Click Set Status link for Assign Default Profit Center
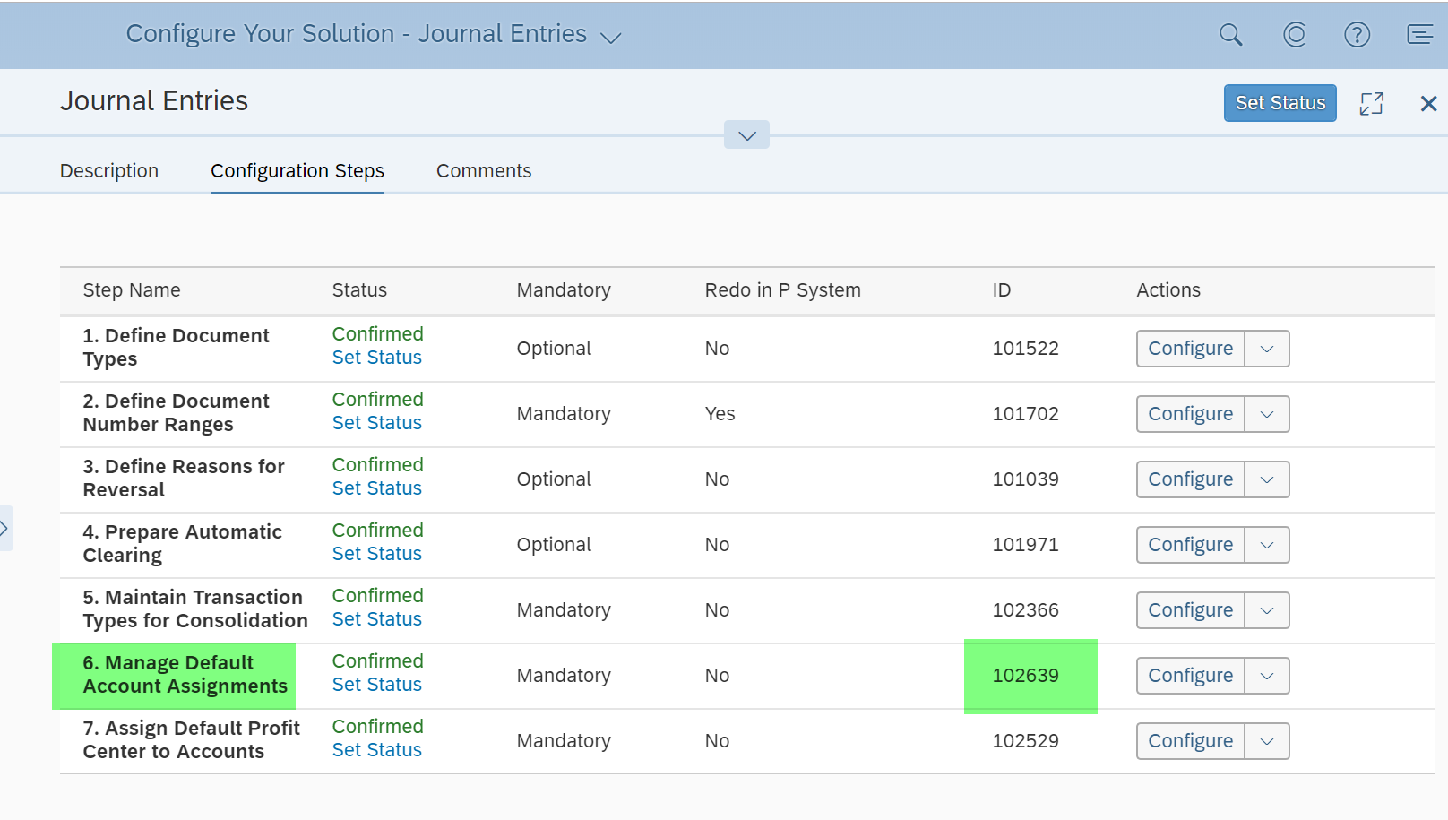This screenshot has width=1448, height=820. 376,750
